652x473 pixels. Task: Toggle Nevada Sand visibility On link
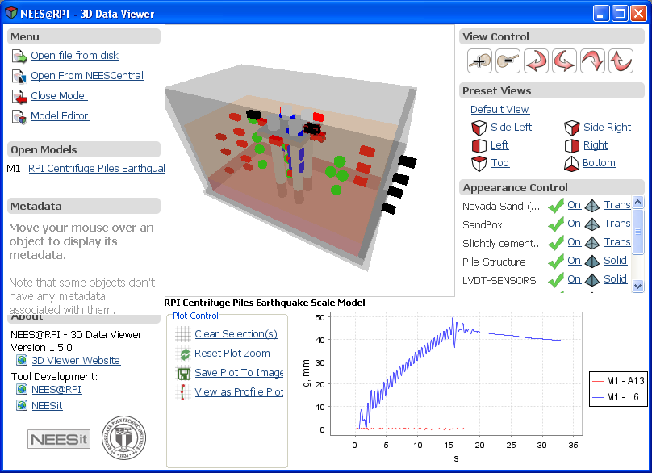coord(575,205)
